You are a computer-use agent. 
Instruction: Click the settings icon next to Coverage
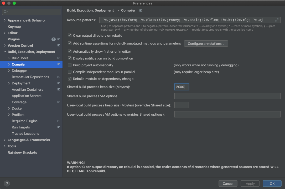click(x=58, y=102)
